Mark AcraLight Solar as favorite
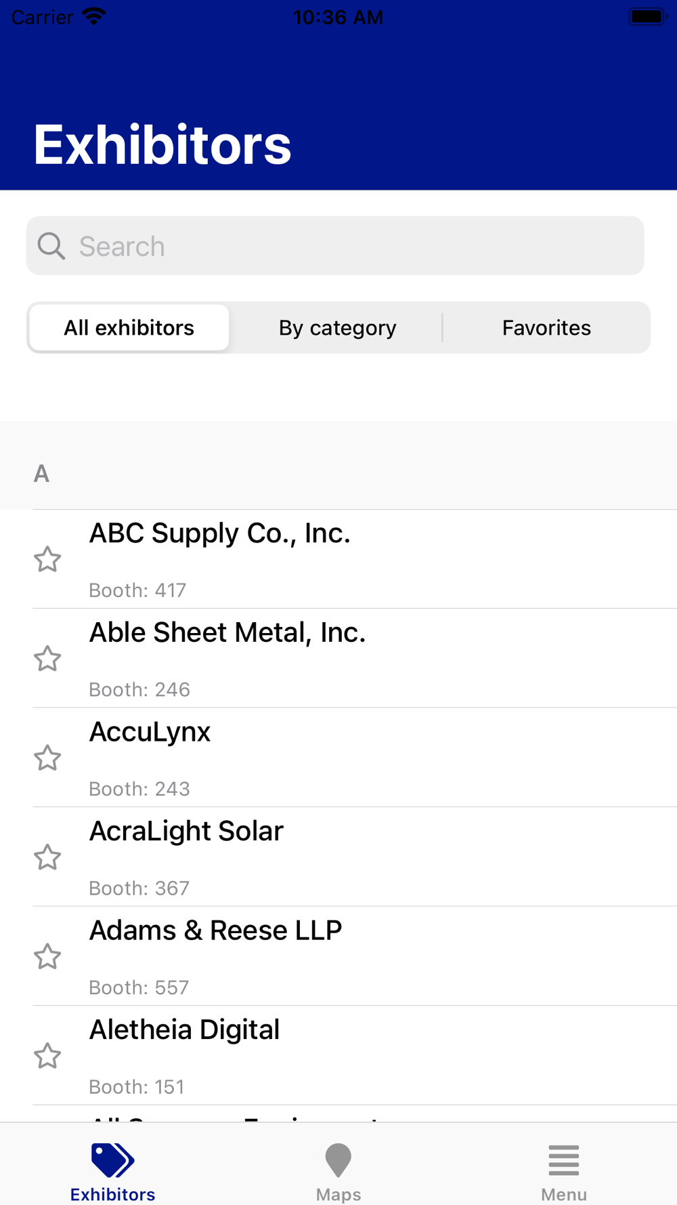This screenshot has width=677, height=1205. pyautogui.click(x=47, y=857)
